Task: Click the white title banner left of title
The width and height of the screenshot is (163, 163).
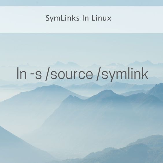Action: 22,19
